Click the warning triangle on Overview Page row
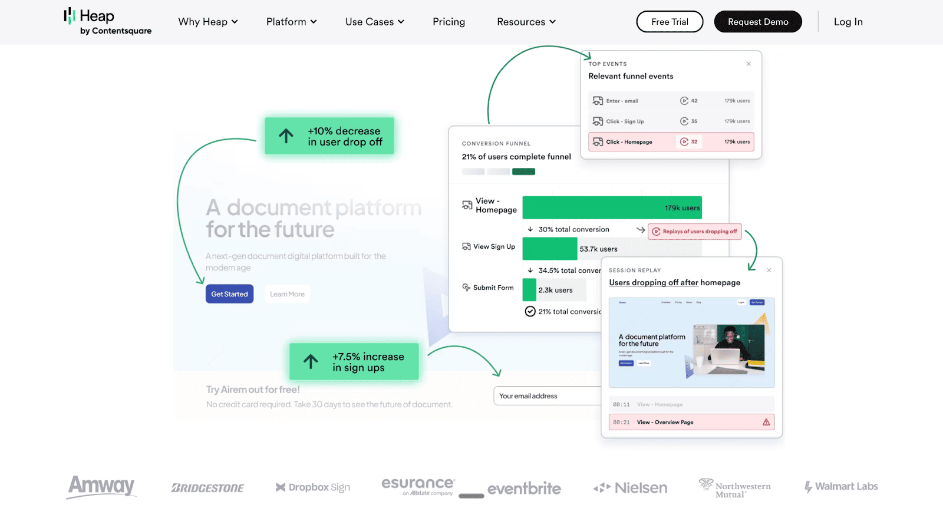943x508 pixels. coord(766,422)
